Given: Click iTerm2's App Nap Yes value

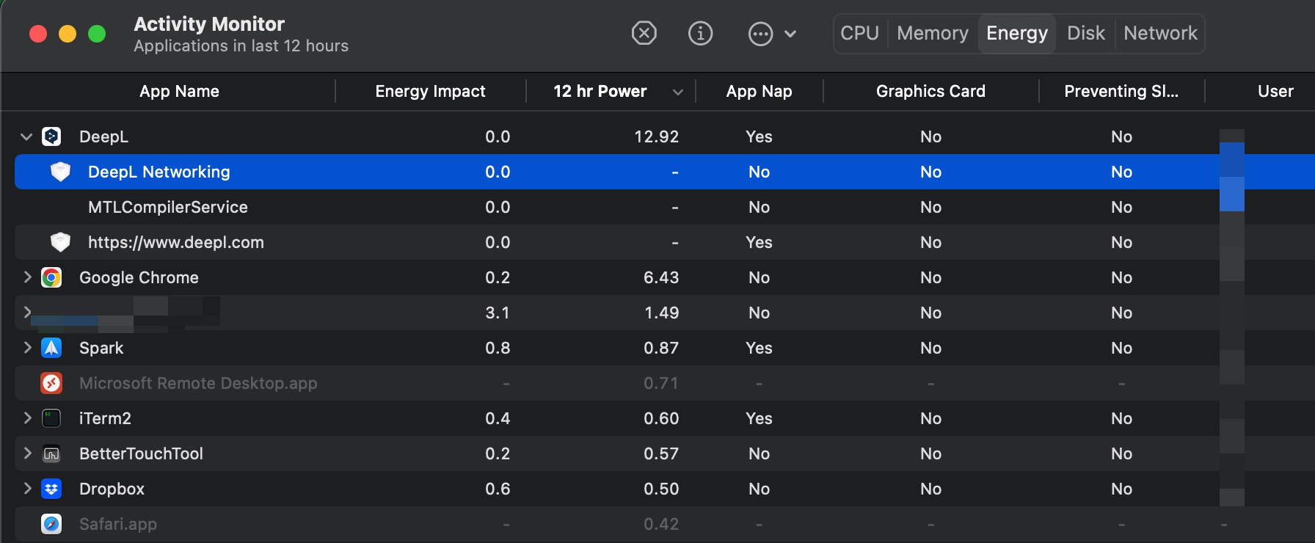Looking at the screenshot, I should point(759,418).
